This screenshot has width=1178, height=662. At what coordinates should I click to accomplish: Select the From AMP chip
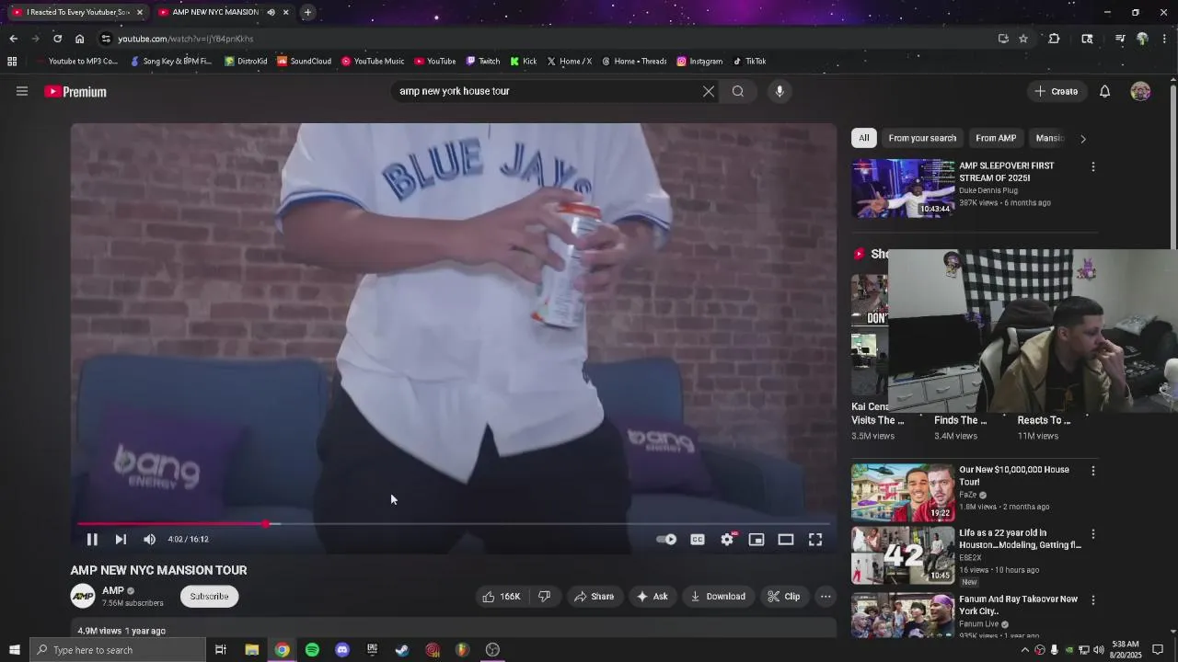(996, 138)
